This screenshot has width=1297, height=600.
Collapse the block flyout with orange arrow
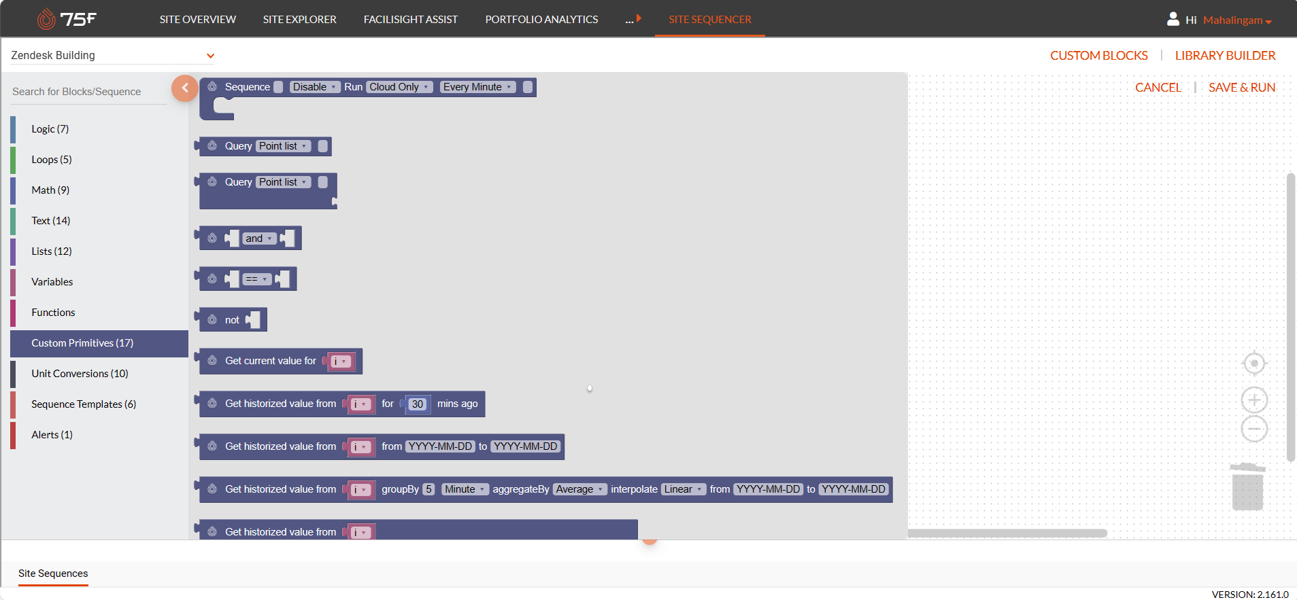(184, 88)
